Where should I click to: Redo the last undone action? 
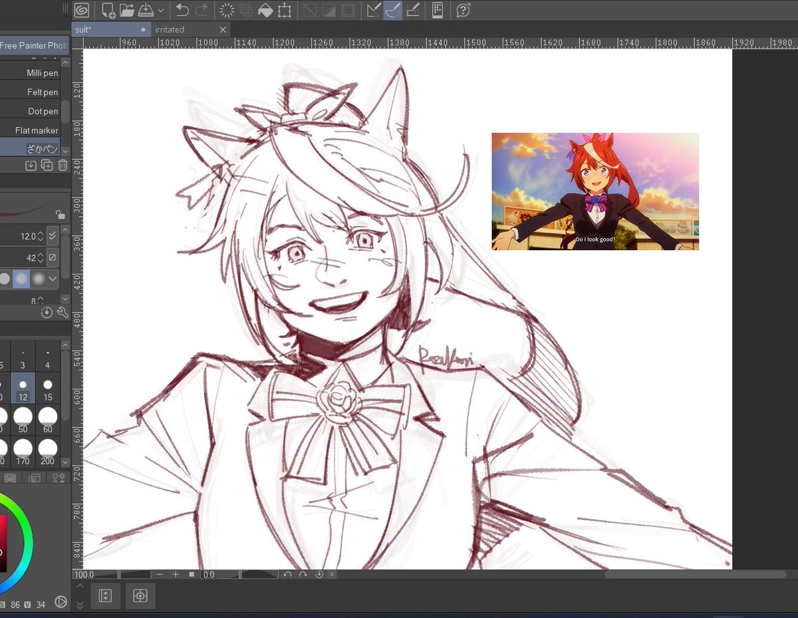click(201, 10)
